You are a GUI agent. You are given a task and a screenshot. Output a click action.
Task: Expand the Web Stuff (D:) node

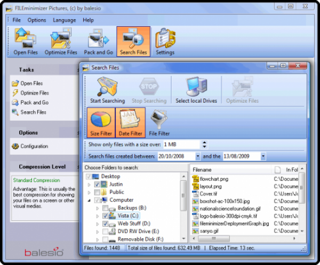click(x=98, y=224)
